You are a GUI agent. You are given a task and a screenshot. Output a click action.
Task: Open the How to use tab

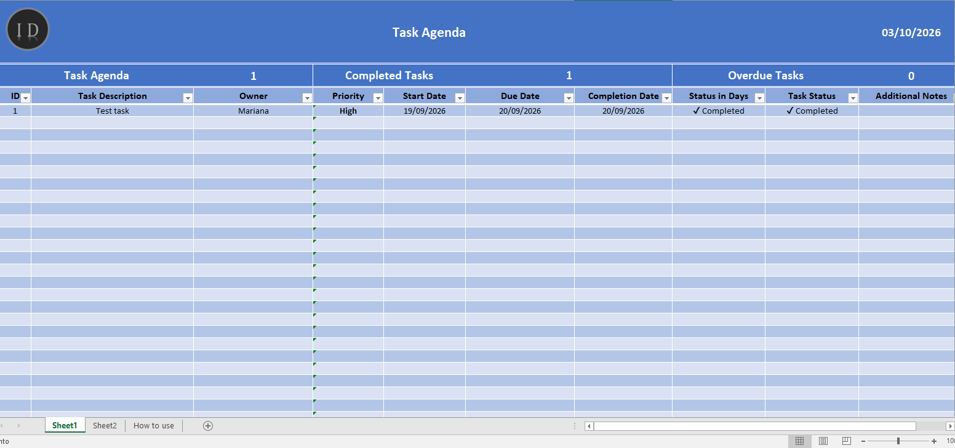click(x=154, y=426)
